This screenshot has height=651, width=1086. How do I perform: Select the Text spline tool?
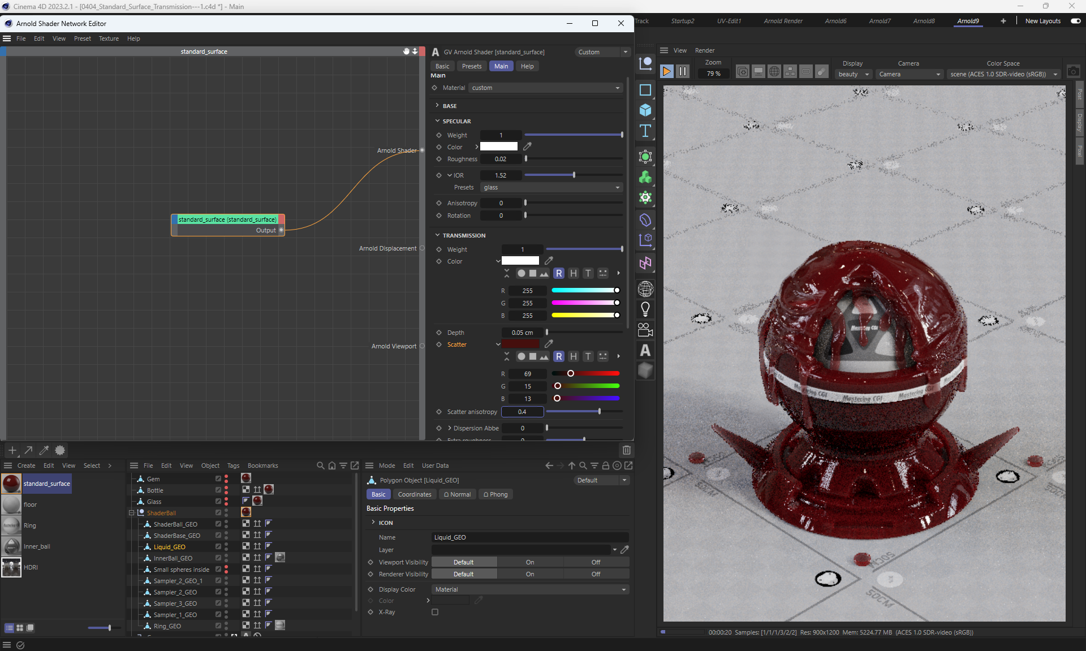(645, 131)
